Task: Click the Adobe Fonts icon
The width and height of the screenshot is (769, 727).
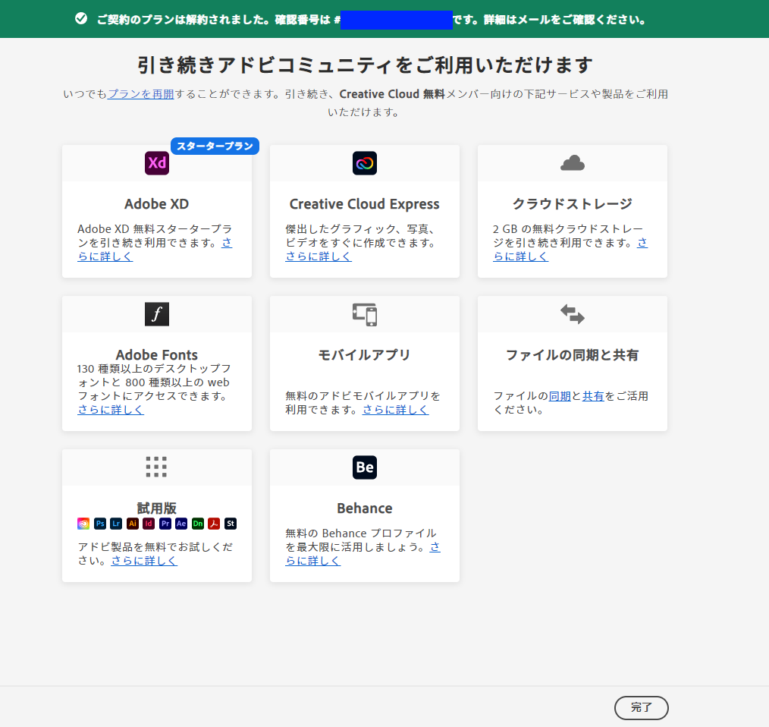Action: pos(157,314)
